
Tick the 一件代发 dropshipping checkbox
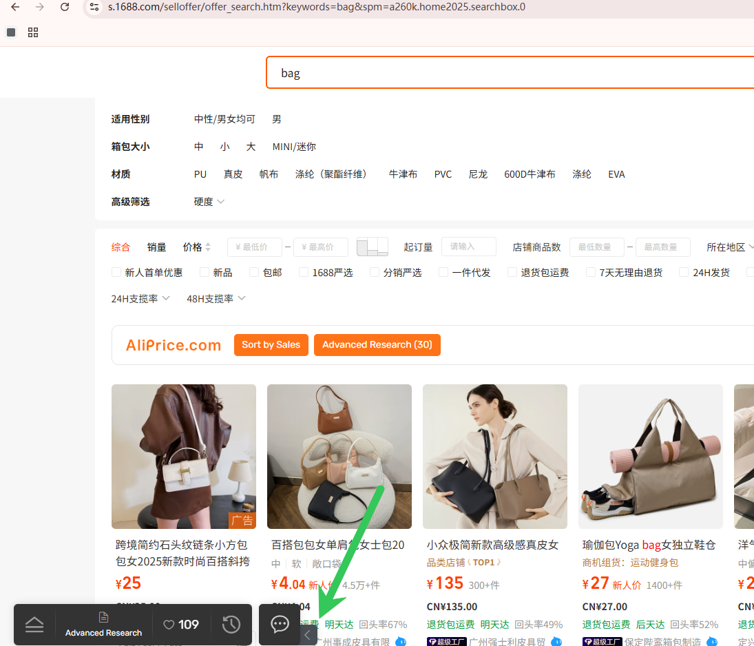coord(443,273)
